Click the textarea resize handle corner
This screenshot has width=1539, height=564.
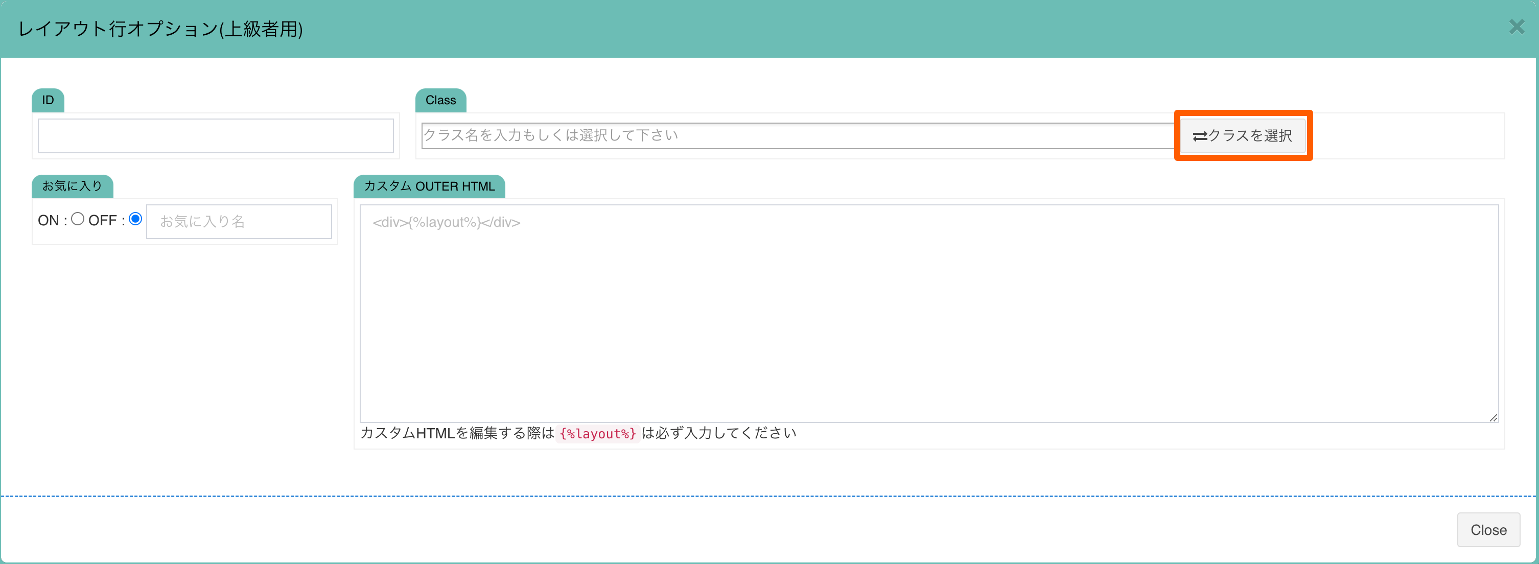click(x=1493, y=417)
